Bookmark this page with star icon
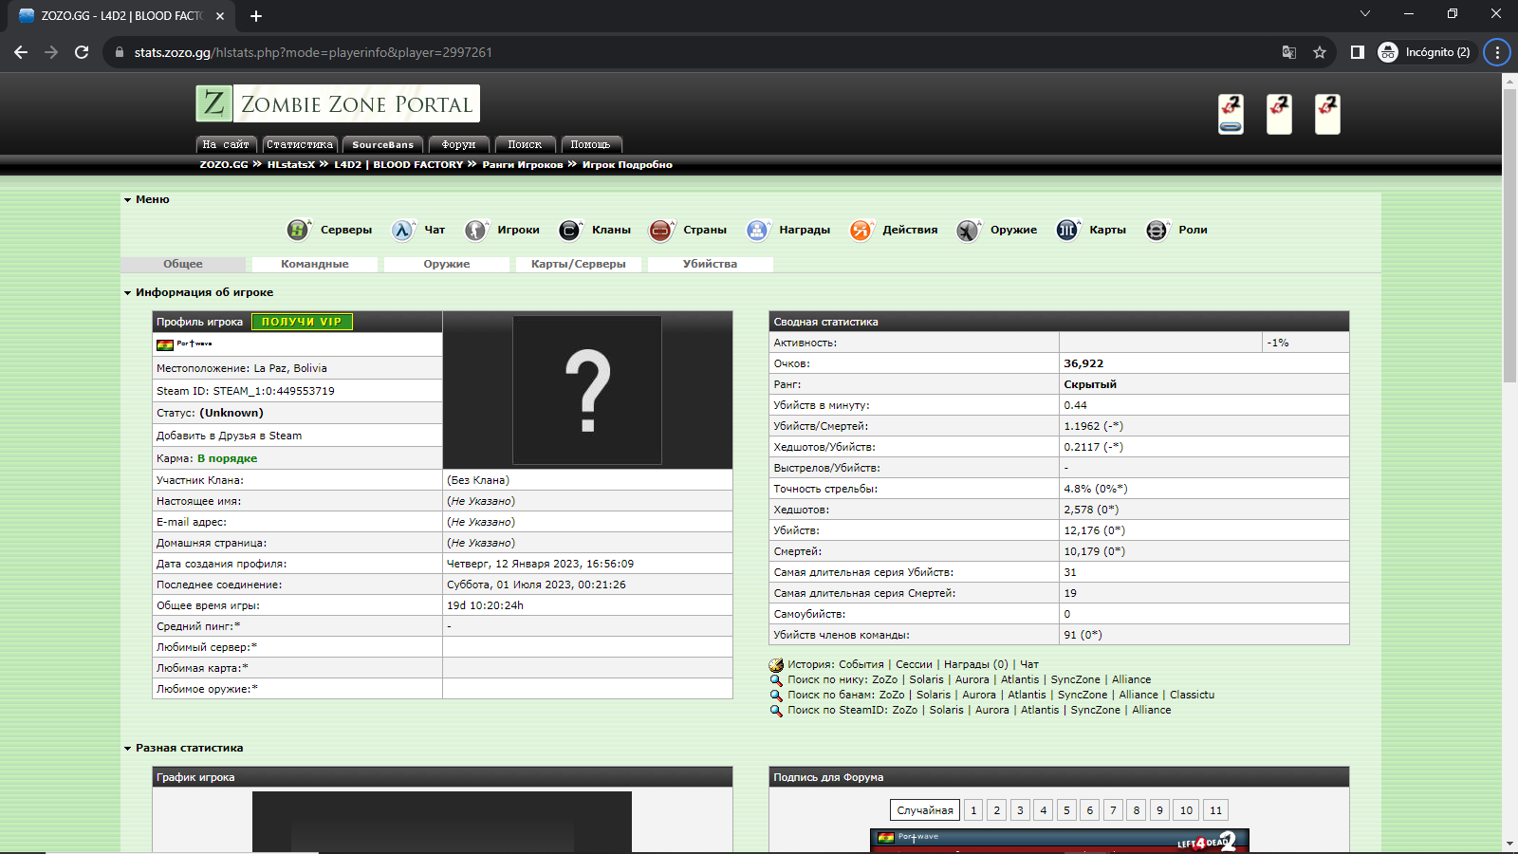 [1320, 52]
